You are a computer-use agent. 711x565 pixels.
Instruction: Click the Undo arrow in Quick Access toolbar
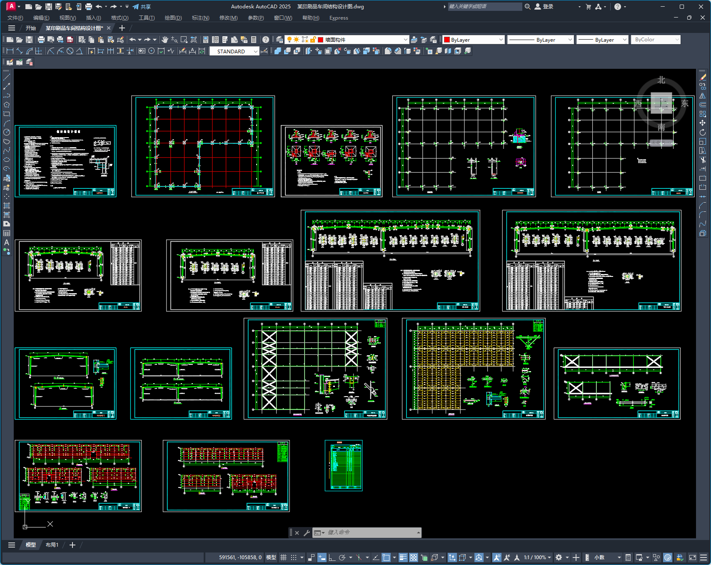click(x=99, y=7)
